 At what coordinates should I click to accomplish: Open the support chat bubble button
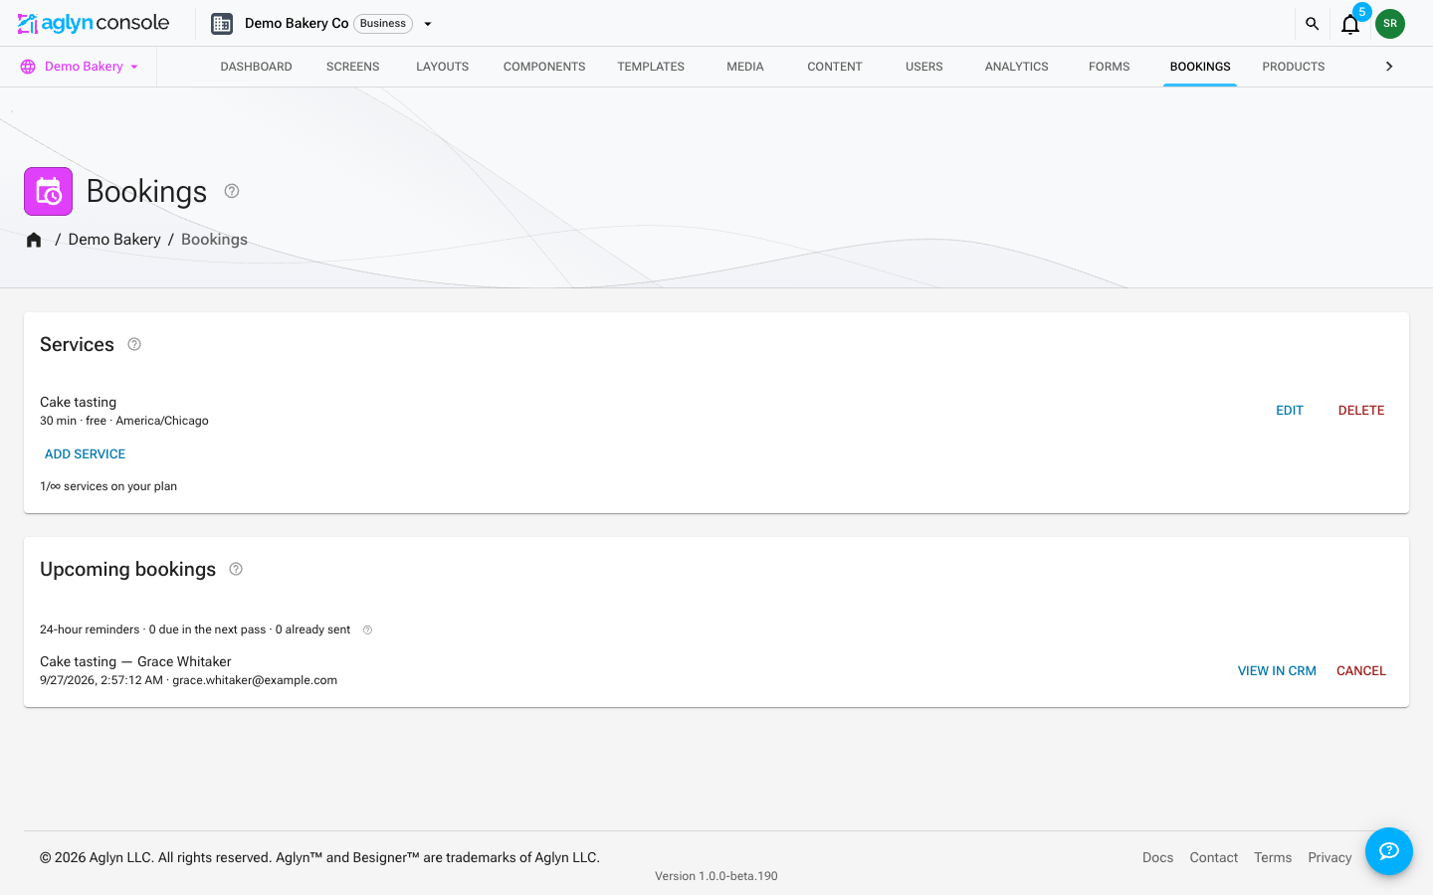1389,851
